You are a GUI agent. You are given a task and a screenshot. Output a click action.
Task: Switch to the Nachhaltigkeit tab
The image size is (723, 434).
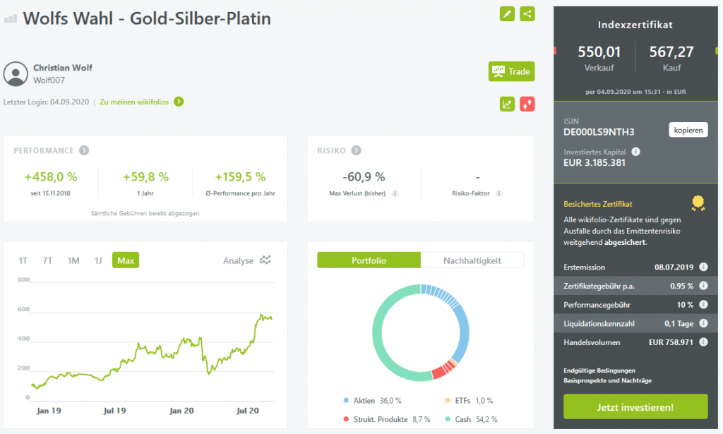tap(472, 260)
